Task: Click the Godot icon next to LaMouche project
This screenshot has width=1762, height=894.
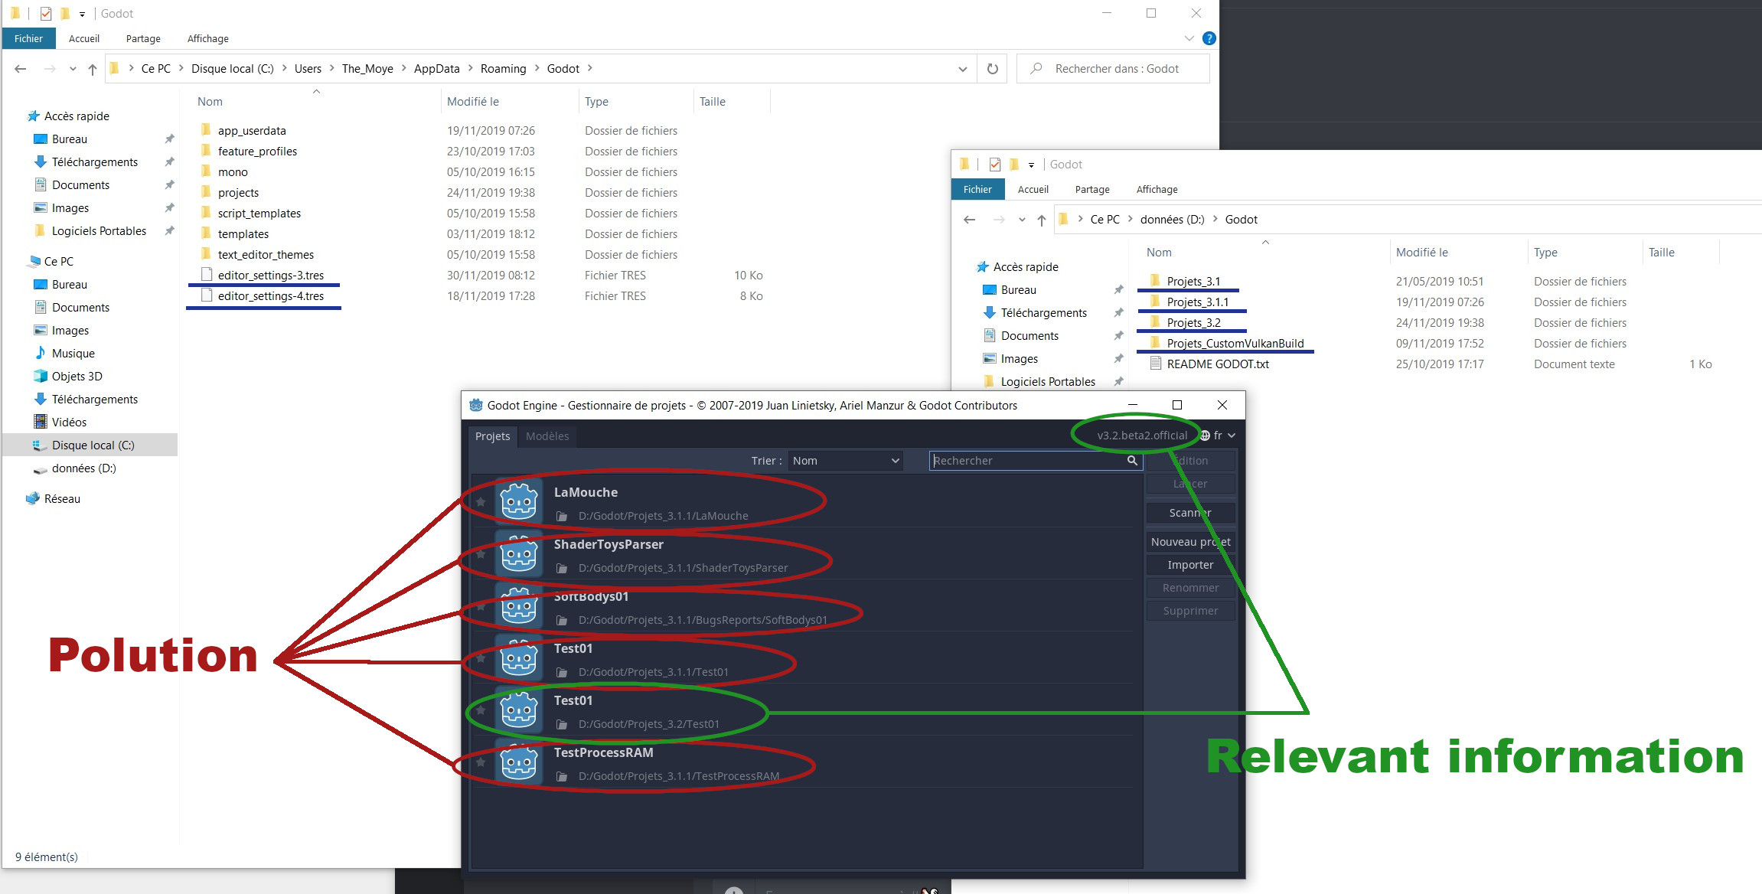Action: (518, 501)
